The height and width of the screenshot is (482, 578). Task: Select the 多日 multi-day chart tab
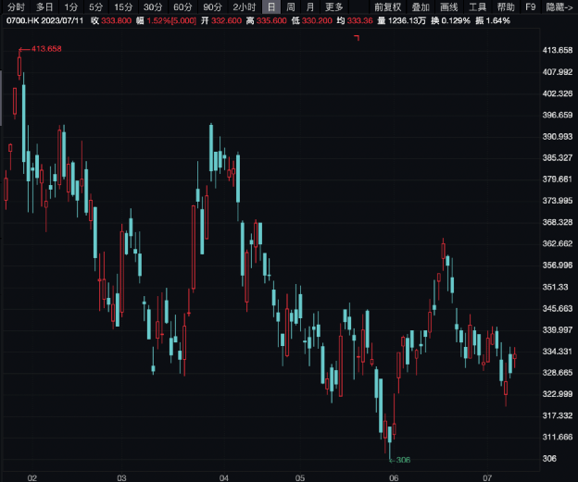pyautogui.click(x=44, y=6)
